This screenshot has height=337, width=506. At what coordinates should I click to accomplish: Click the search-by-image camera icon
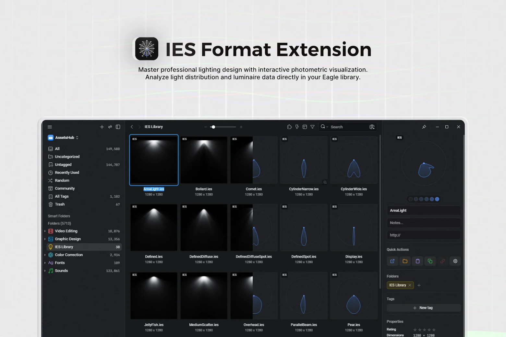pos(372,127)
